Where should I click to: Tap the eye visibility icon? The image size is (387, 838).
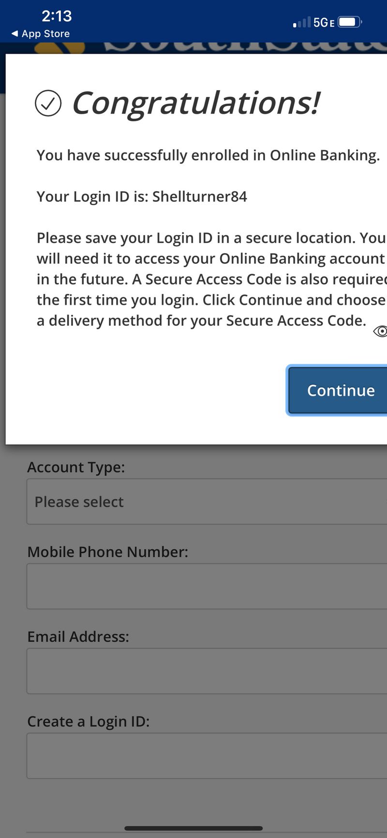pyautogui.click(x=381, y=331)
